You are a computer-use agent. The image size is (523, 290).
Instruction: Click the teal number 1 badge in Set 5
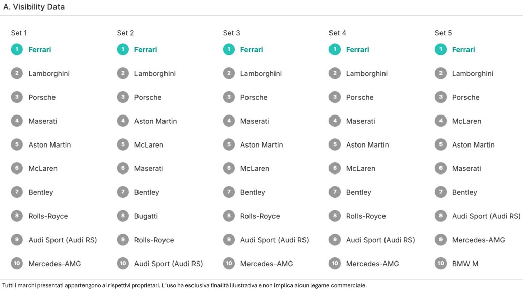tap(441, 49)
